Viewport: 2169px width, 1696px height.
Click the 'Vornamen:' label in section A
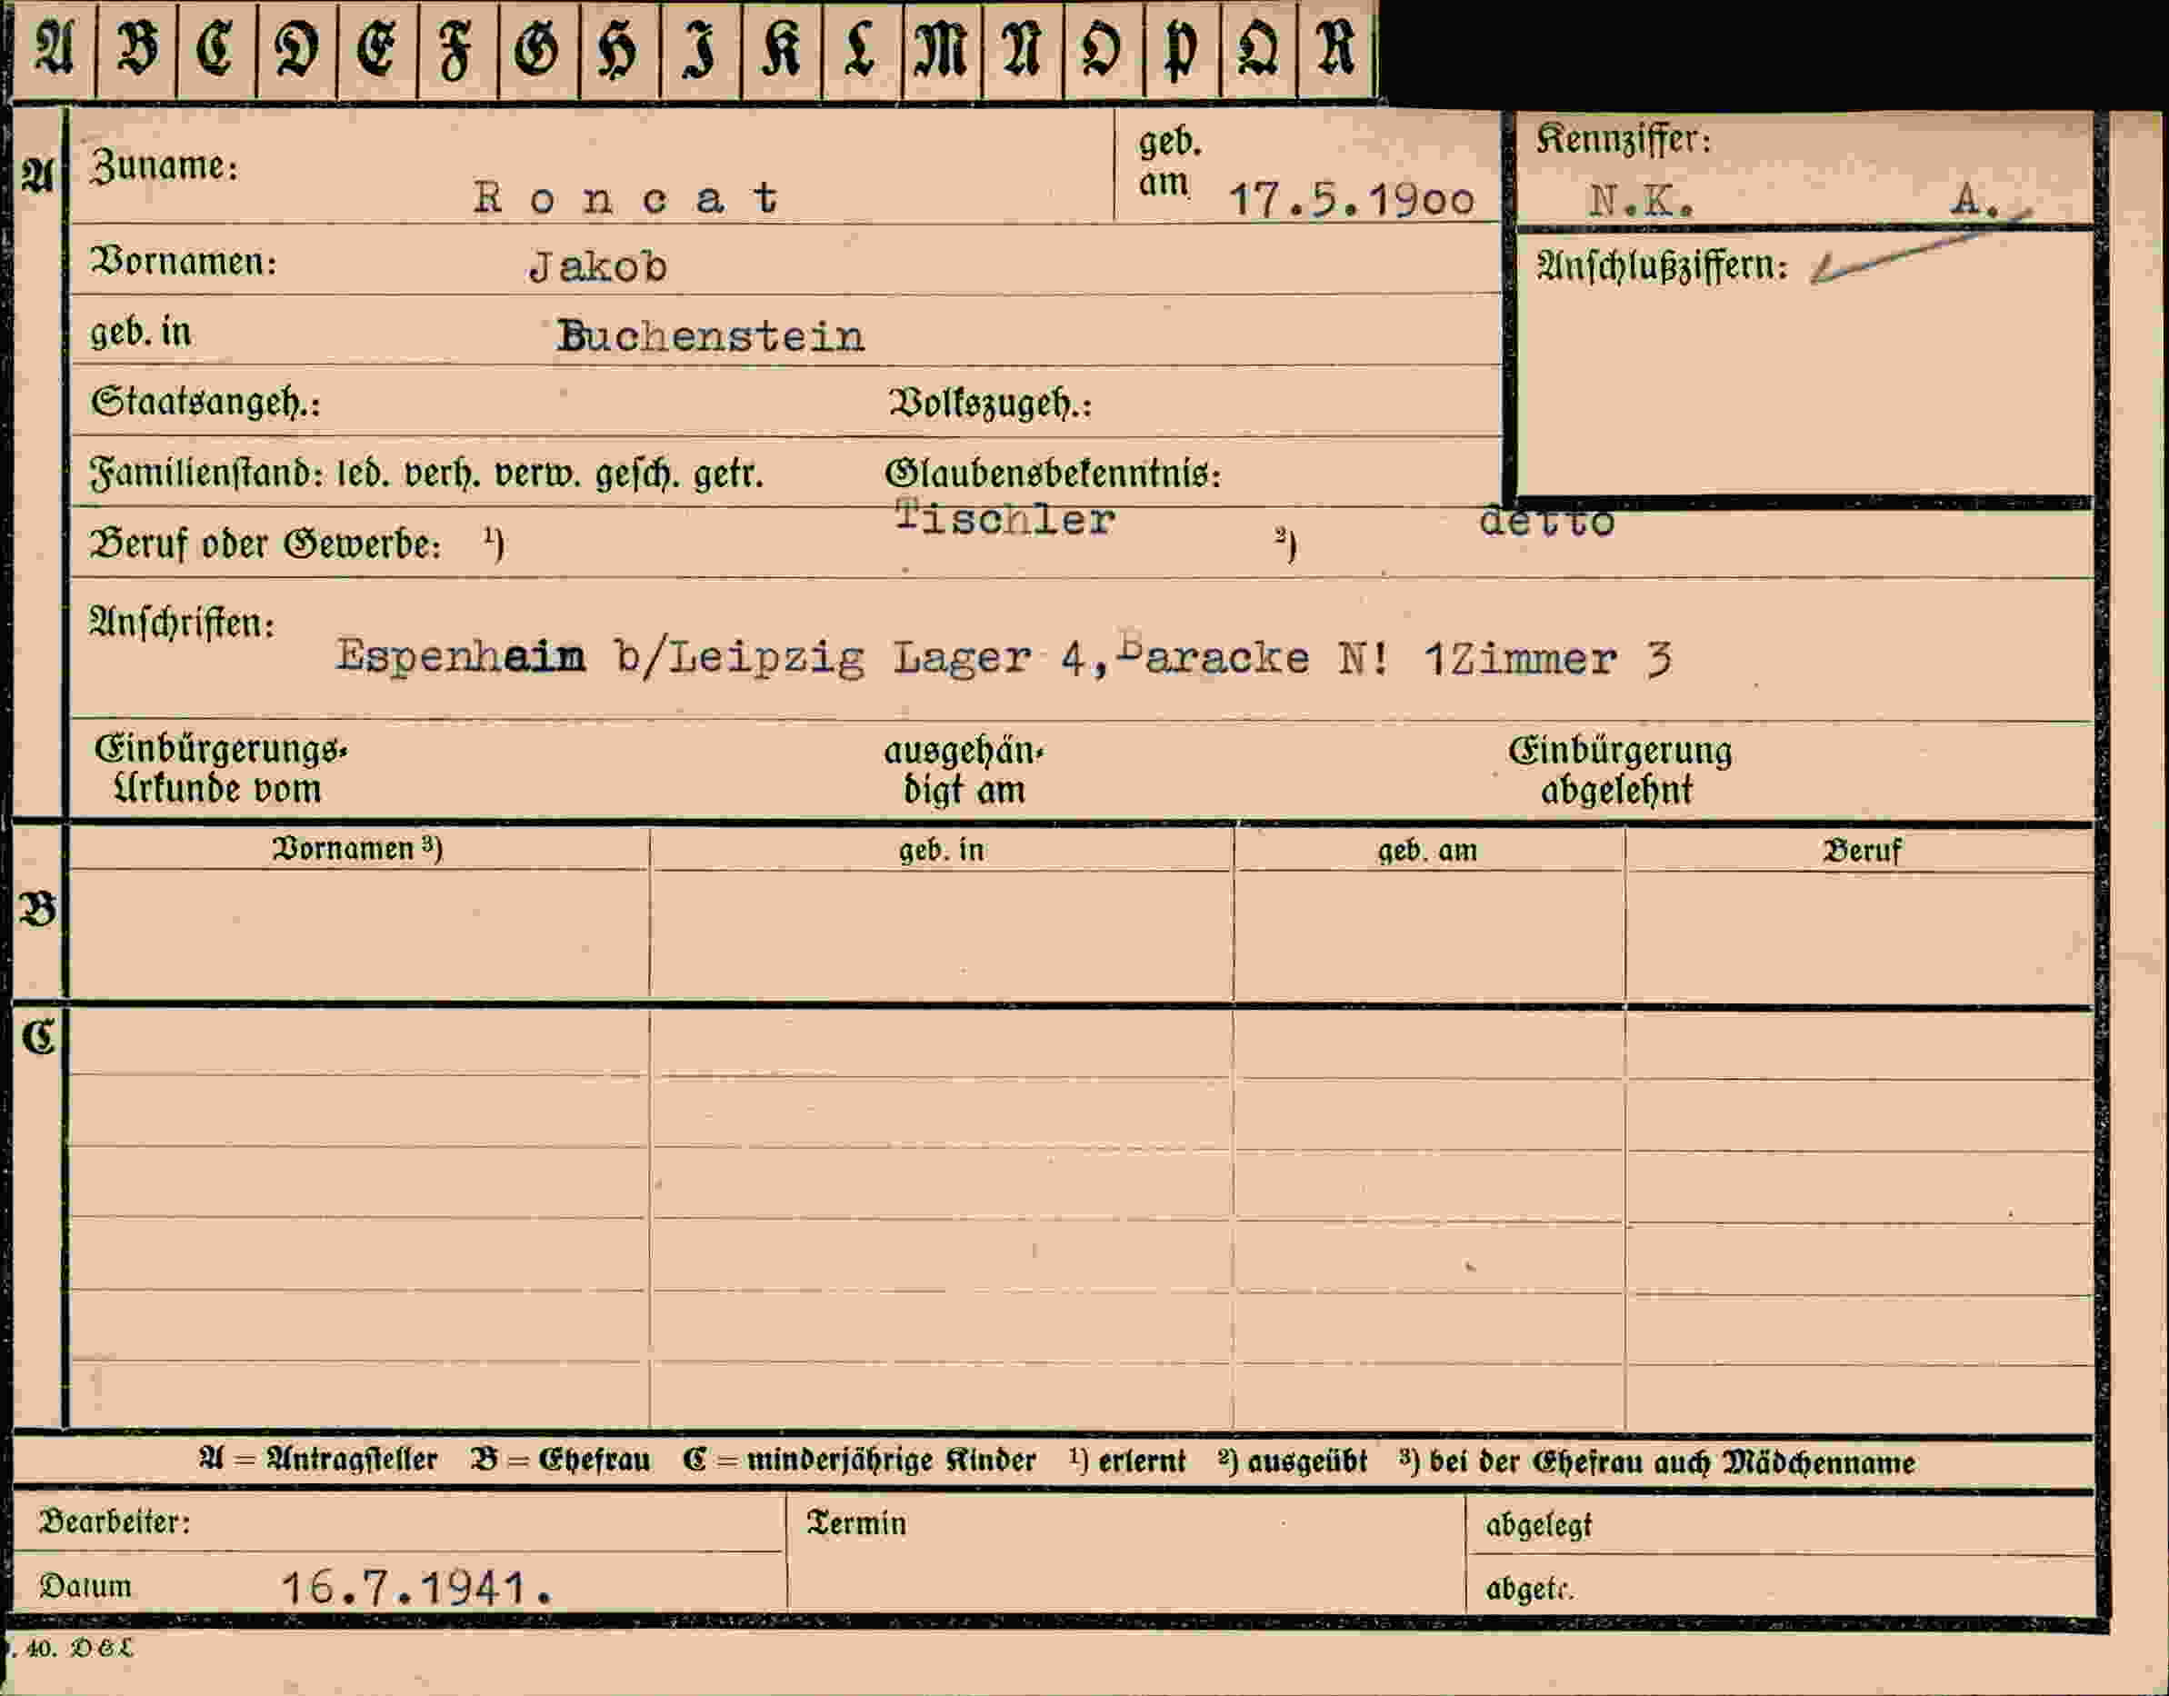(x=184, y=262)
